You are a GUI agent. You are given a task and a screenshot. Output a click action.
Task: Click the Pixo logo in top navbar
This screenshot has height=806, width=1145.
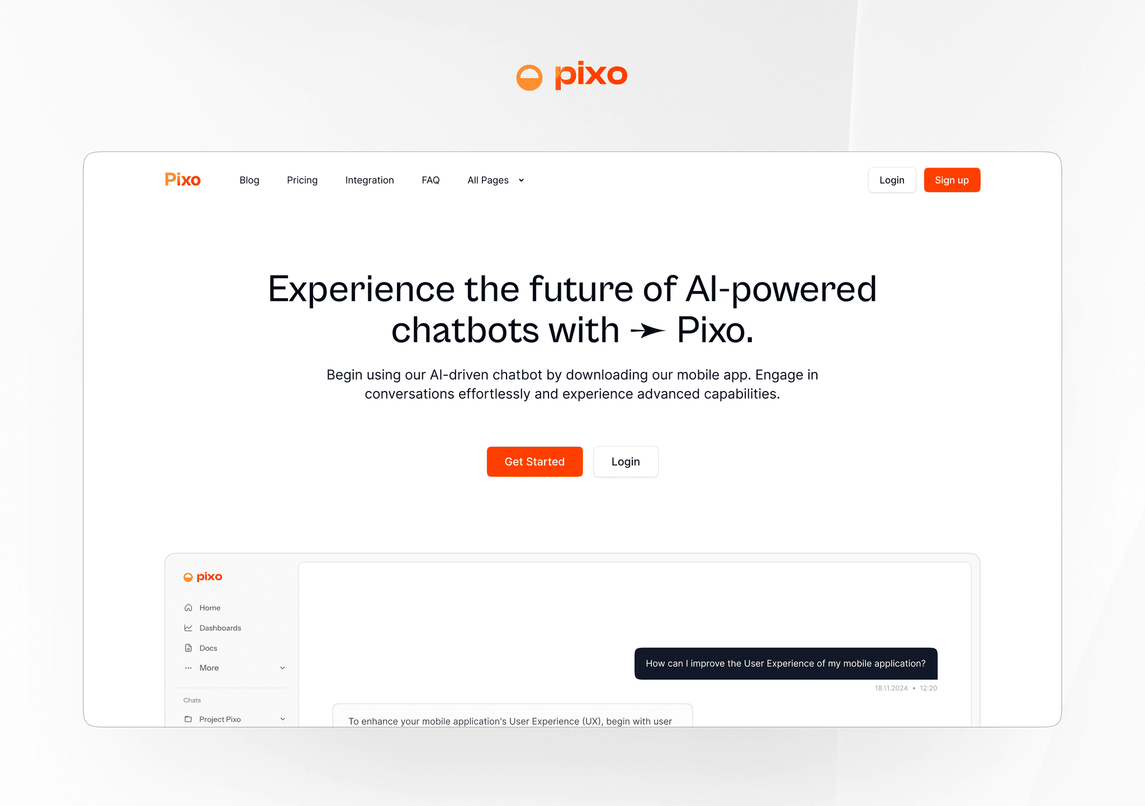tap(183, 180)
